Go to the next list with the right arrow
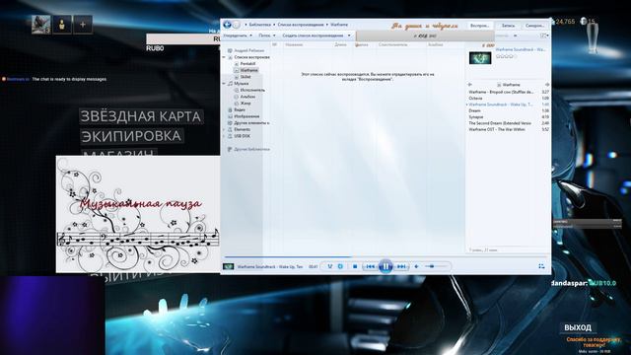The height and width of the screenshot is (355, 631). (x=547, y=85)
